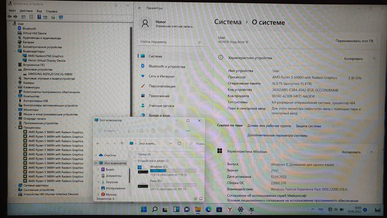
Task: Select the Windows (C:) drive
Action: [x=167, y=171]
